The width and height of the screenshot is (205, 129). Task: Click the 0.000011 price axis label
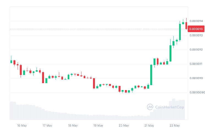196,64
